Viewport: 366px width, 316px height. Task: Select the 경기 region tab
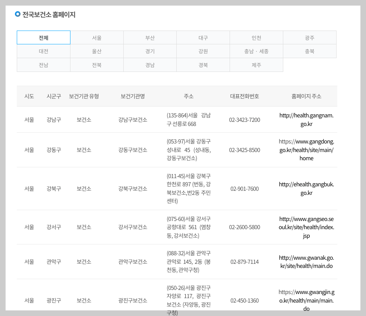(150, 51)
